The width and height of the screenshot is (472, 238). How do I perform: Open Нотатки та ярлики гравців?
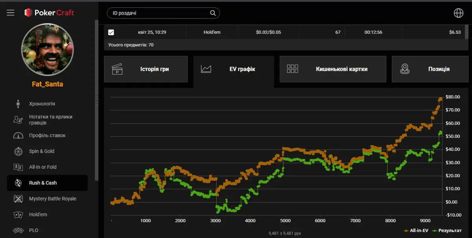tap(50, 120)
